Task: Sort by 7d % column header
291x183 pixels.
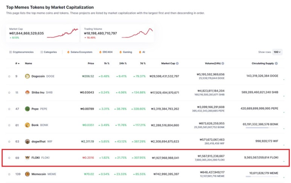Action: tap(143, 64)
